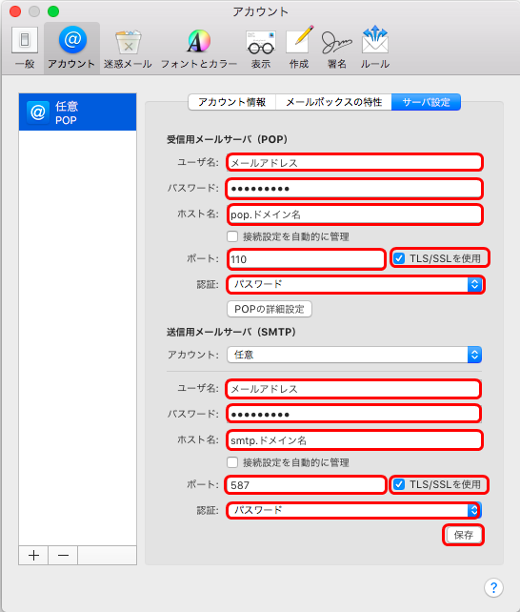Click SMTP ユーザ名 field
The height and width of the screenshot is (612, 520).
tap(353, 389)
